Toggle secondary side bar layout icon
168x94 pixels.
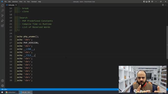(149, 2)
